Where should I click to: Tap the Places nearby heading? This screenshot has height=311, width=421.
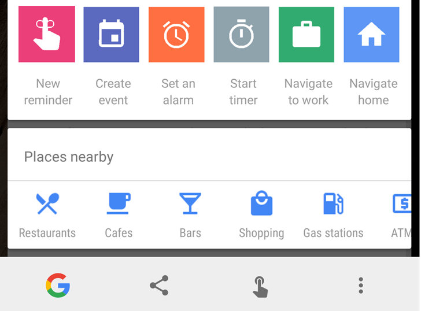(x=69, y=157)
